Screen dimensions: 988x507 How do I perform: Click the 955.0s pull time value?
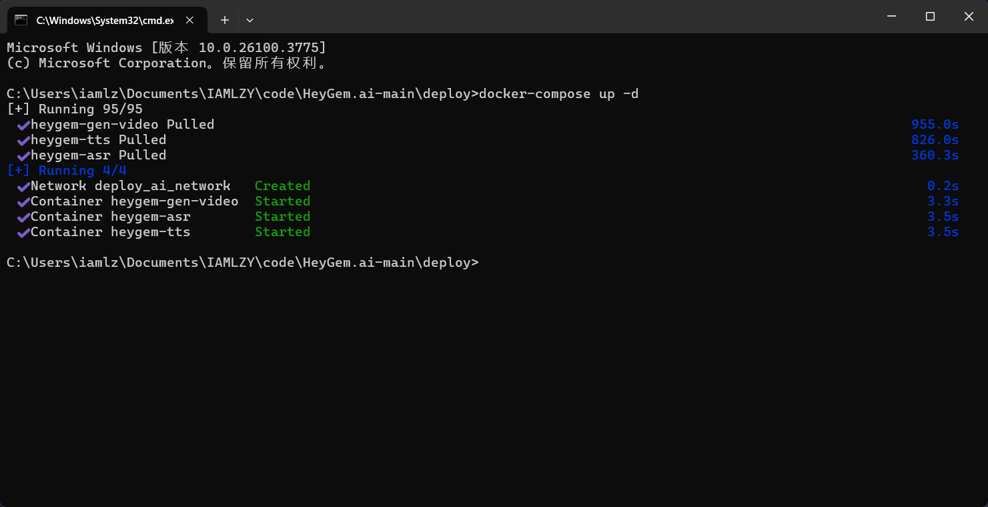tap(935, 124)
